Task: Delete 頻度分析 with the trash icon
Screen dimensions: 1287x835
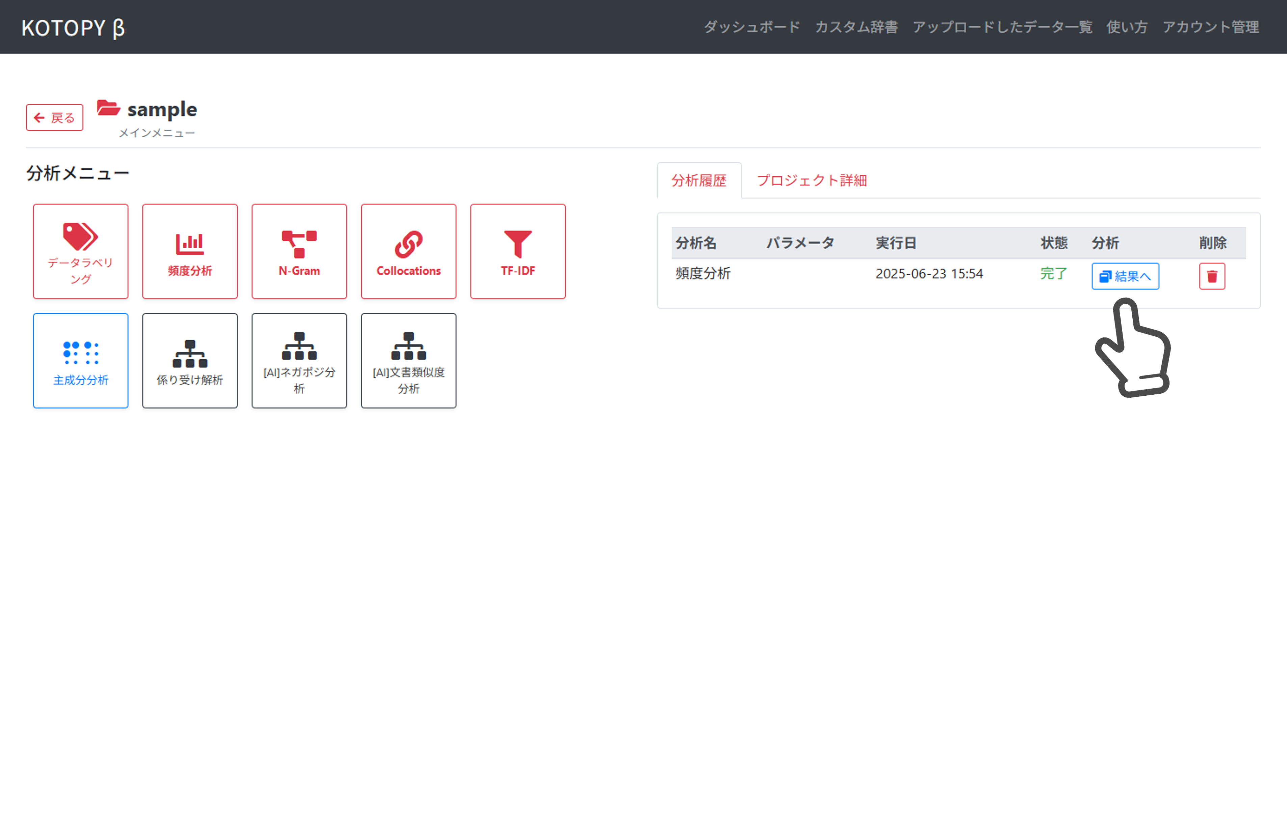Action: 1211,276
